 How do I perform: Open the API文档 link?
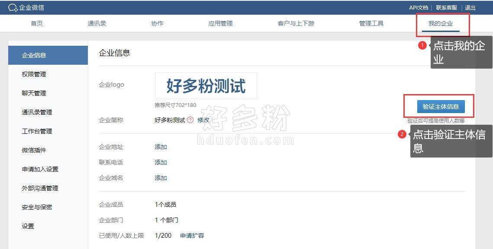(x=419, y=7)
